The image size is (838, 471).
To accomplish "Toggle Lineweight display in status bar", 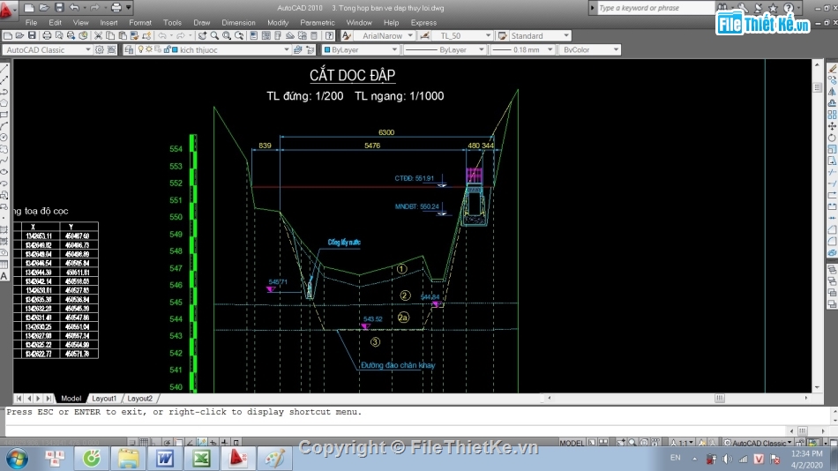I will (x=224, y=443).
